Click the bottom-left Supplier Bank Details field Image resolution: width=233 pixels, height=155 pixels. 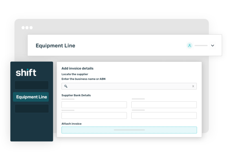94,115
